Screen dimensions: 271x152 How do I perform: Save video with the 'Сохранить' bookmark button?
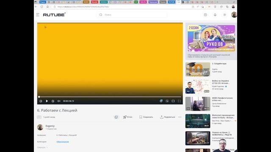coord(146,117)
